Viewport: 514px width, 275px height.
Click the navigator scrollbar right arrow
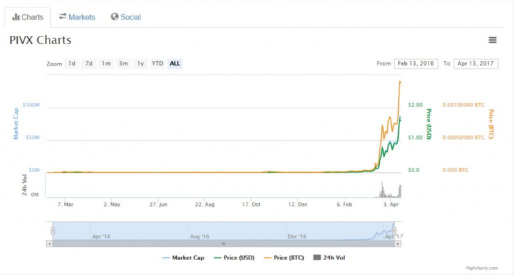(397, 244)
